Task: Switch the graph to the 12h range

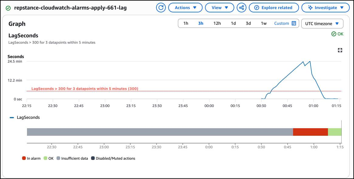Action: [x=217, y=23]
